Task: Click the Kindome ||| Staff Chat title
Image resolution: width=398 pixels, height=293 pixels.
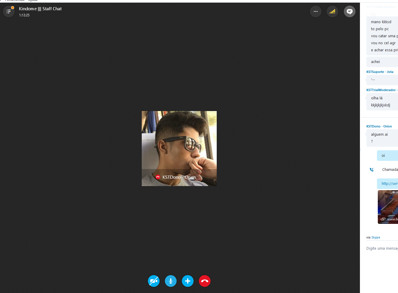Action: (x=40, y=9)
